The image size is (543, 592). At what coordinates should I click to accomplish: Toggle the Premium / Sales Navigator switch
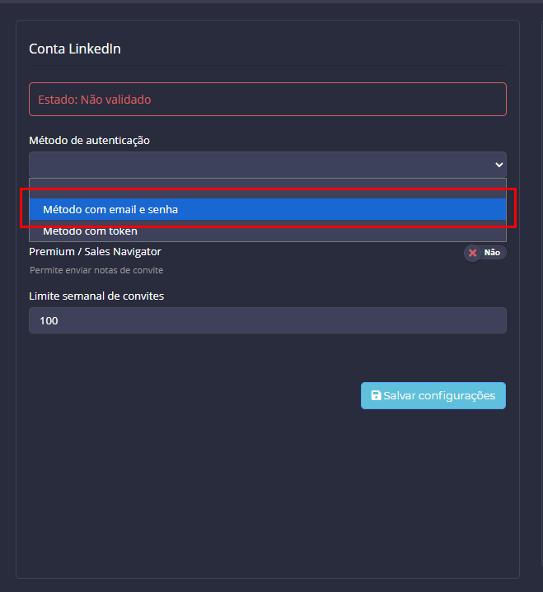click(x=484, y=253)
